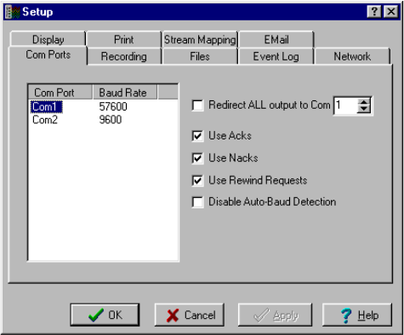404x335 pixels.
Task: Select the Com2 row in port list
Action: (x=103, y=120)
